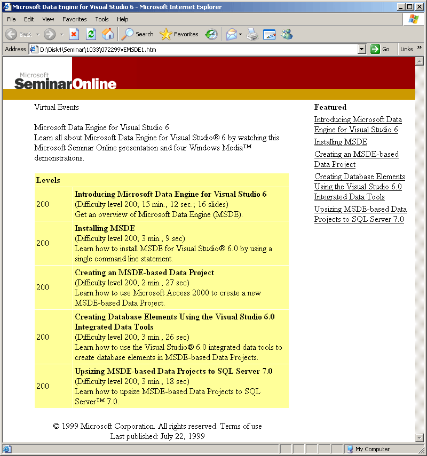Click the 'Featured' sidebar heading
The image size is (427, 456).
coord(330,107)
